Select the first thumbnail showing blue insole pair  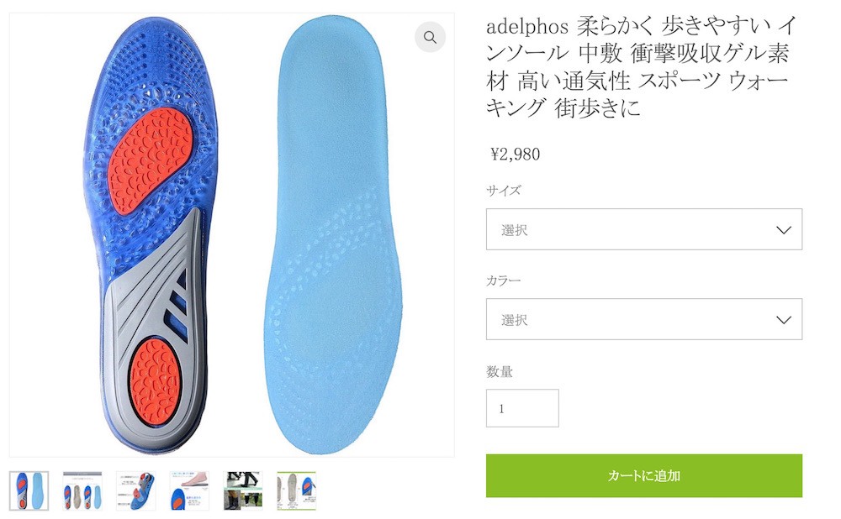(29, 490)
